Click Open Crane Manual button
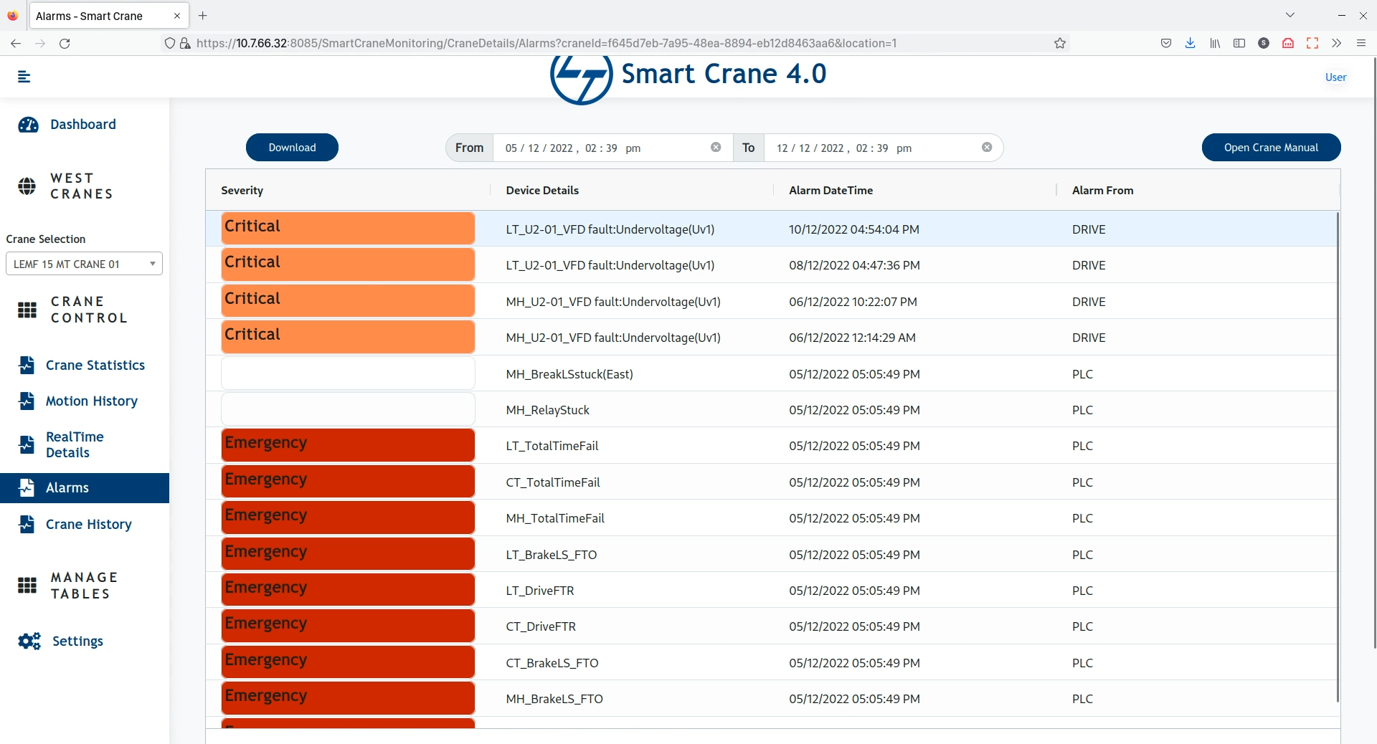The image size is (1377, 744). 1271,148
